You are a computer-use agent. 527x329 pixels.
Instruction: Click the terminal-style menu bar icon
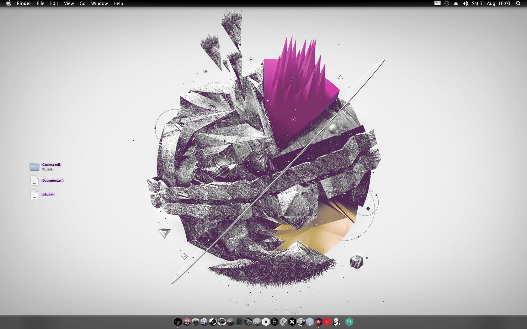click(438, 3)
